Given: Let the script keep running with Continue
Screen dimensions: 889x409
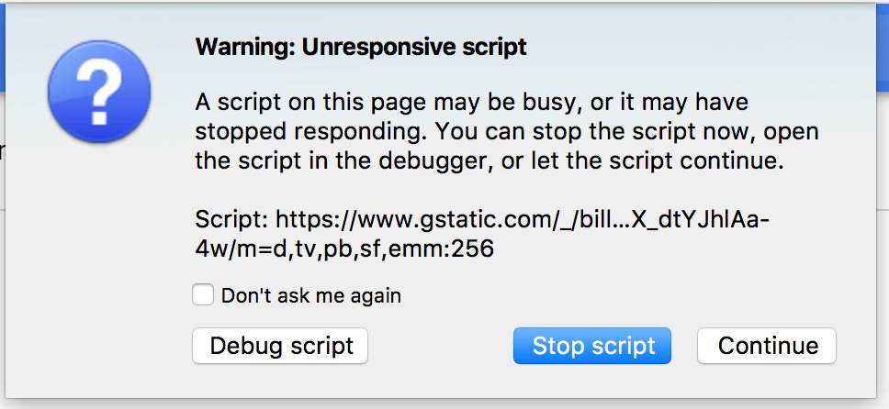Looking at the screenshot, I should 767,346.
